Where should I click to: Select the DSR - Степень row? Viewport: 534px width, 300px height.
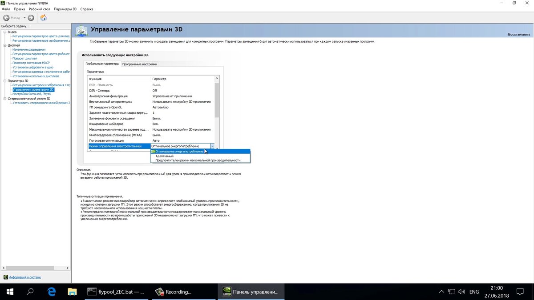coord(151,91)
